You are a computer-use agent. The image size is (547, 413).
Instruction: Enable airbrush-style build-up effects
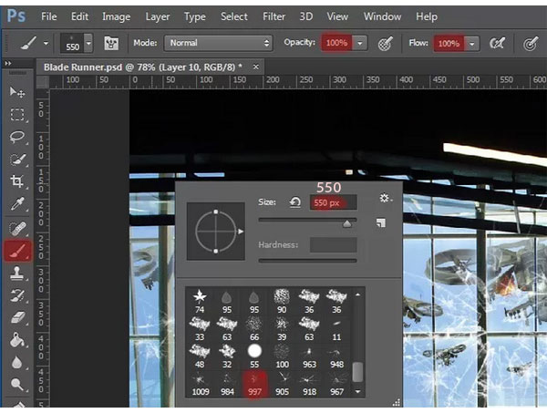click(x=497, y=44)
